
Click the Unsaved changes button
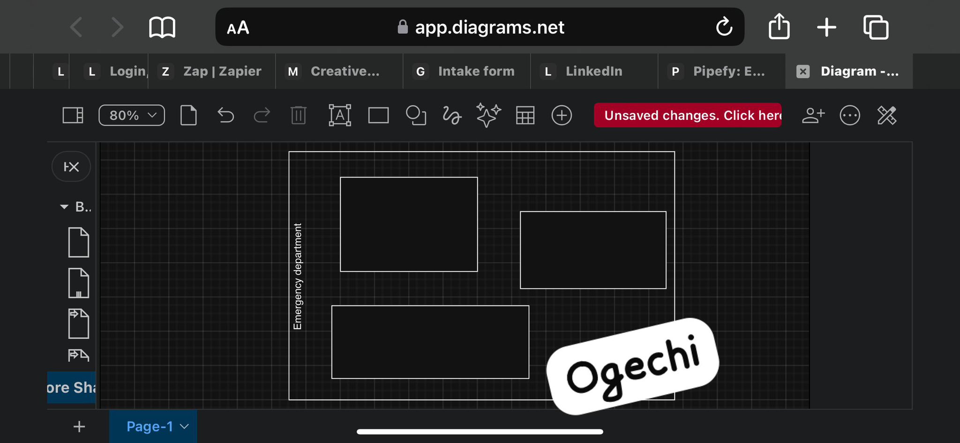tap(688, 115)
